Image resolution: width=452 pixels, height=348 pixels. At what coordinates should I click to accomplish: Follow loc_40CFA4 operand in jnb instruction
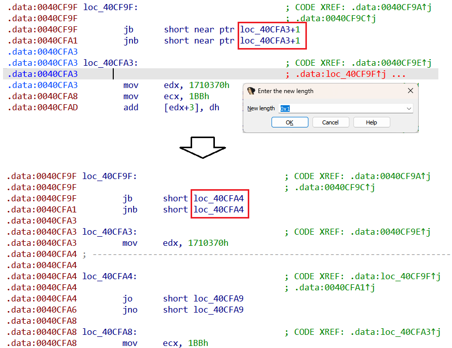[218, 209]
